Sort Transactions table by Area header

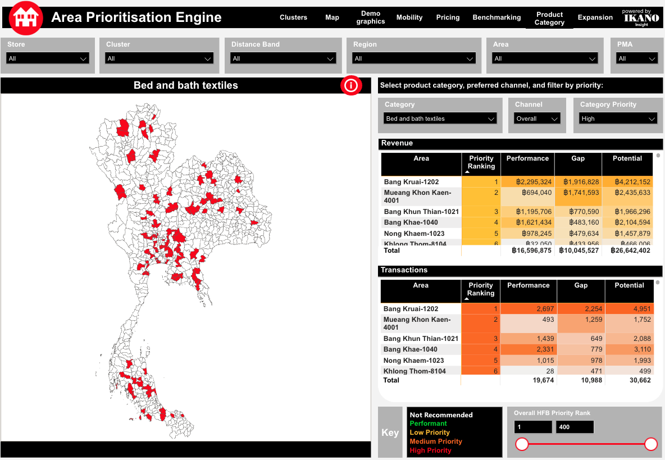coord(421,291)
